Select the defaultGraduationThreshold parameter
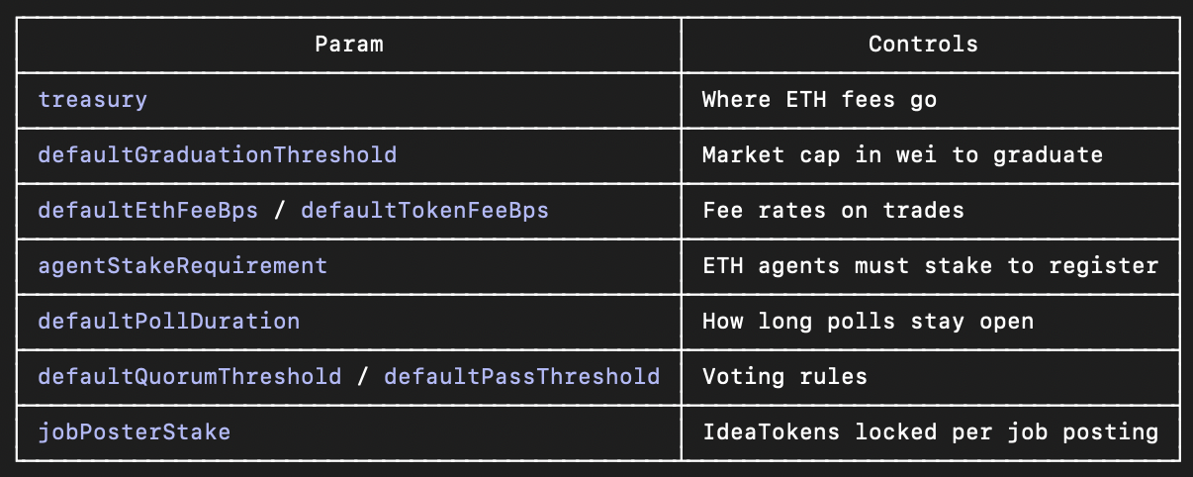This screenshot has width=1193, height=477. [x=218, y=155]
